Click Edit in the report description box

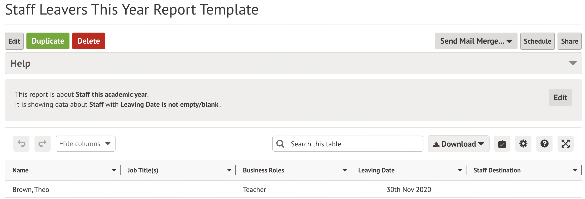[560, 97]
